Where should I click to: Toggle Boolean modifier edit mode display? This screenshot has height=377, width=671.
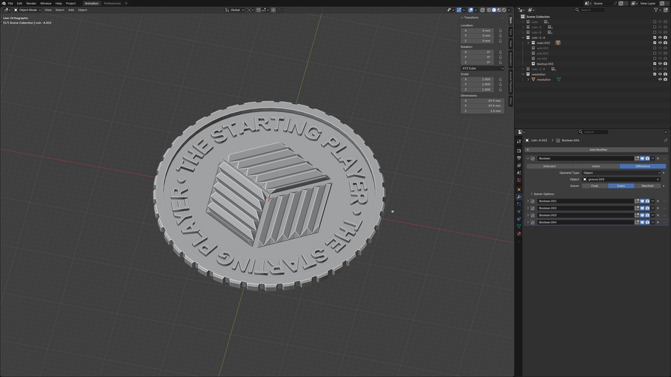click(x=637, y=158)
